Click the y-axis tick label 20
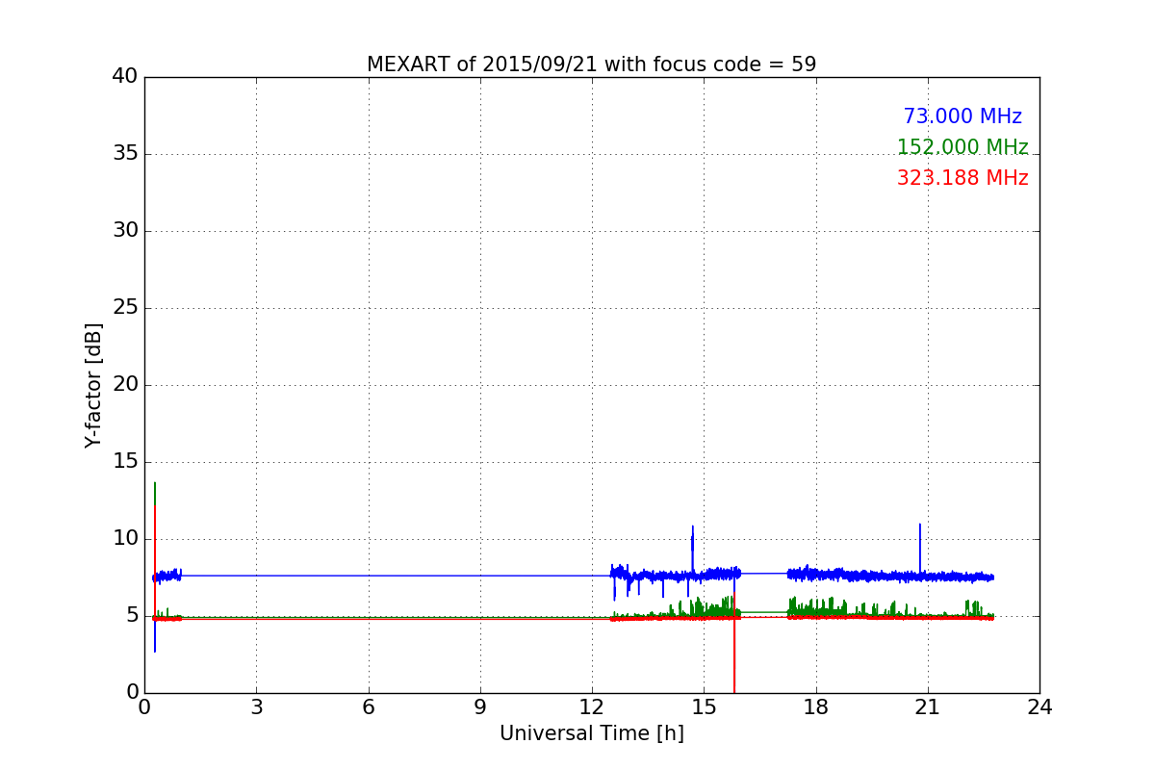This screenshot has width=1155, height=770. tap(125, 385)
